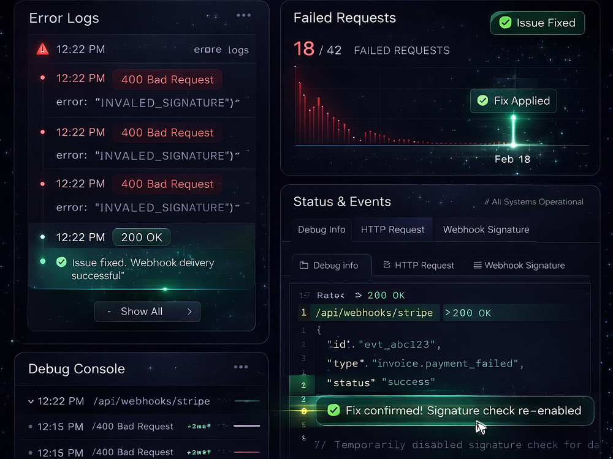Viewport: 613px width, 459px height.
Task: Switch to the upper HTTP Request tab
Action: [392, 229]
